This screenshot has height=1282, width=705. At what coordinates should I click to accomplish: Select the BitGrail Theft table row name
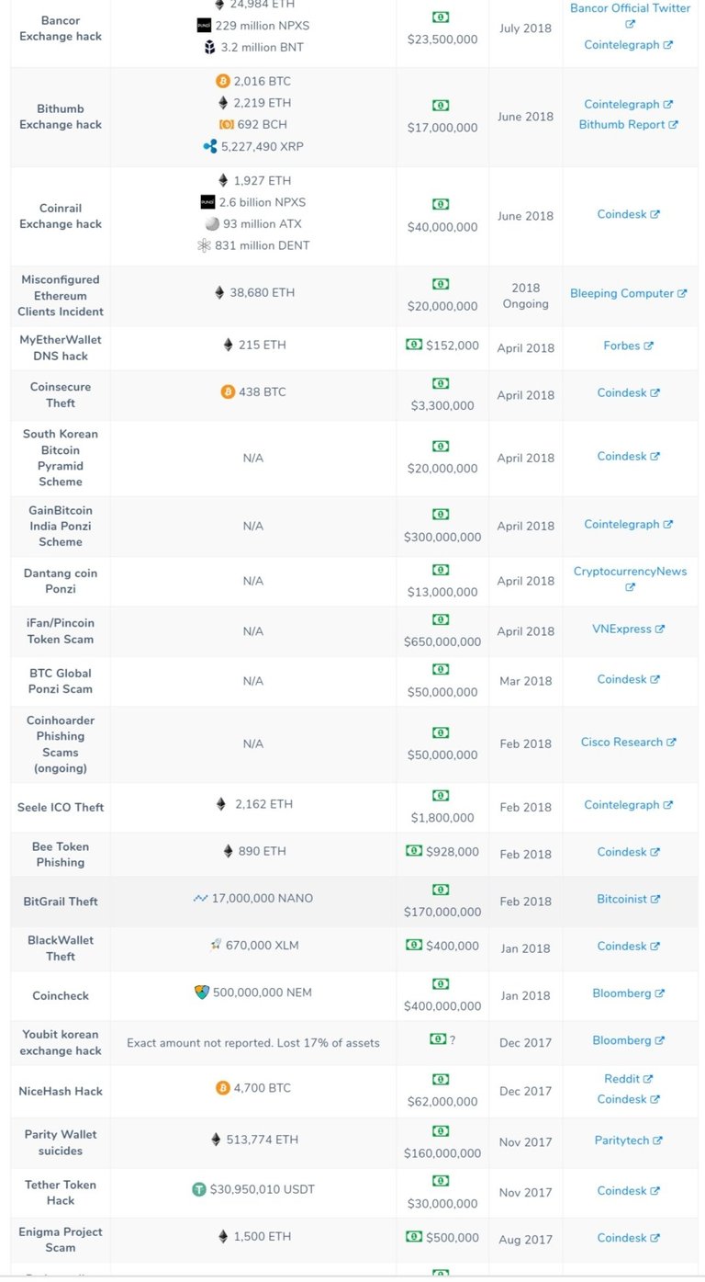(x=61, y=902)
